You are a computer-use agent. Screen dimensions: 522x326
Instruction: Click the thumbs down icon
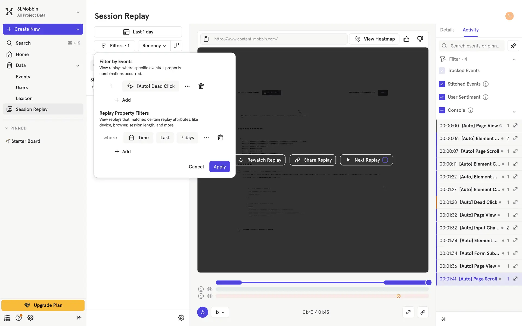coord(420,39)
